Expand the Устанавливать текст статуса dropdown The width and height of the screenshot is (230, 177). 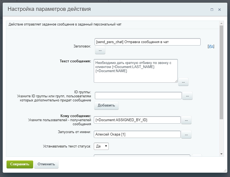coord(101,146)
